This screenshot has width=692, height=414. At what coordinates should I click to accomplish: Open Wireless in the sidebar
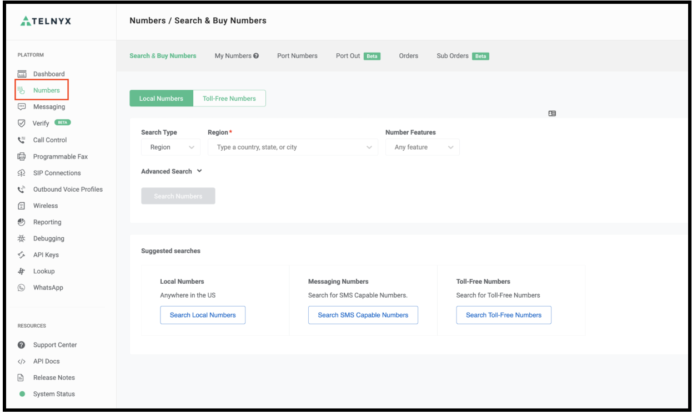tap(46, 206)
